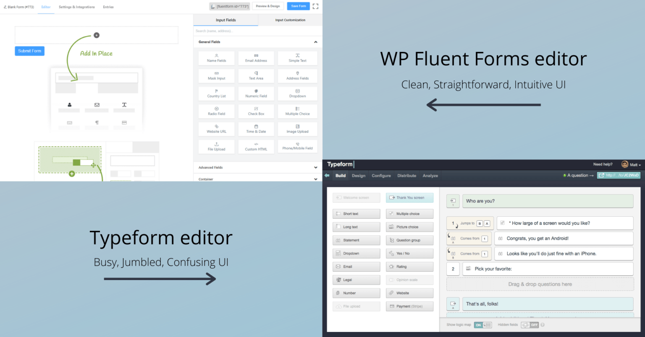Add a Custom HTML element
Image resolution: width=645 pixels, height=337 pixels.
click(x=256, y=147)
